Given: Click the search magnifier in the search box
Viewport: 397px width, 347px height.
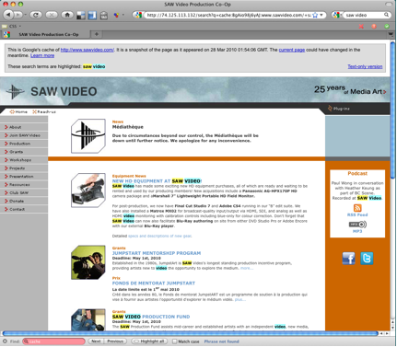Looking at the screenshot, I should click(x=386, y=15).
